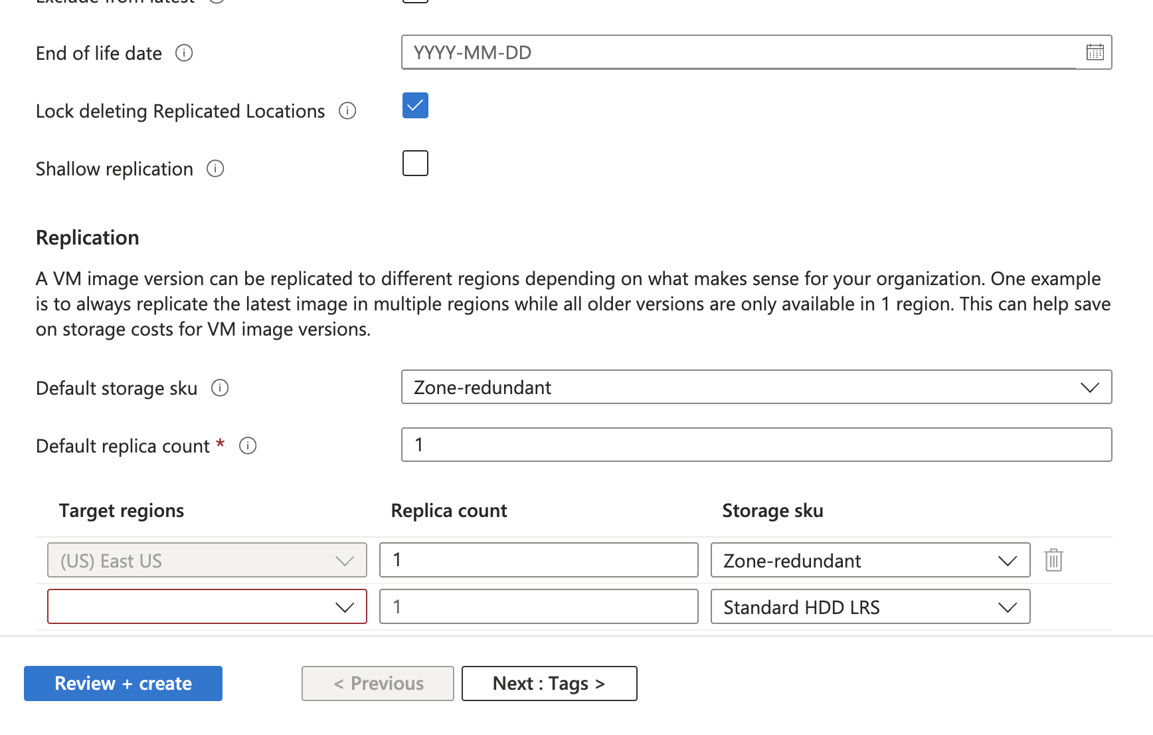The width and height of the screenshot is (1153, 735).
Task: Click the Shallow replication label
Action: click(114, 169)
